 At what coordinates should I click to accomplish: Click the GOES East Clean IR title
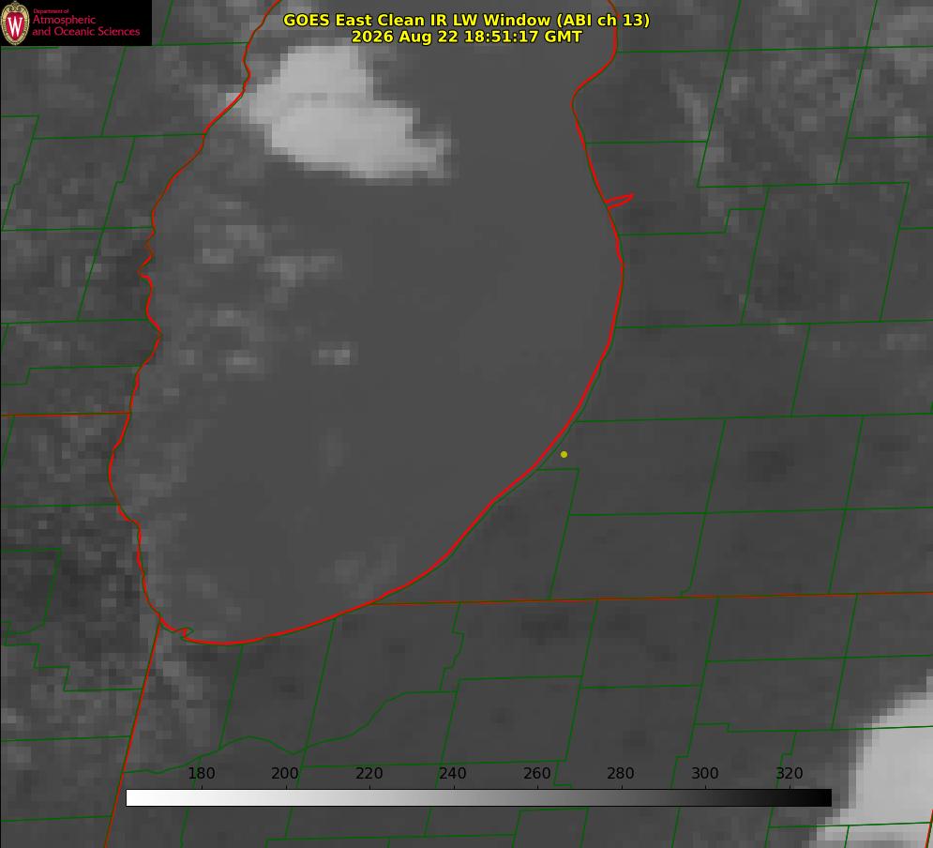tap(466, 20)
